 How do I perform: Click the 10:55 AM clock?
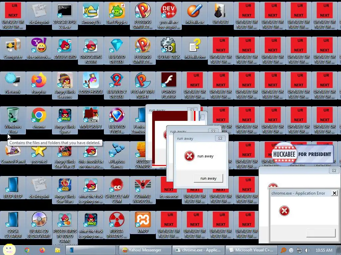click(x=324, y=250)
